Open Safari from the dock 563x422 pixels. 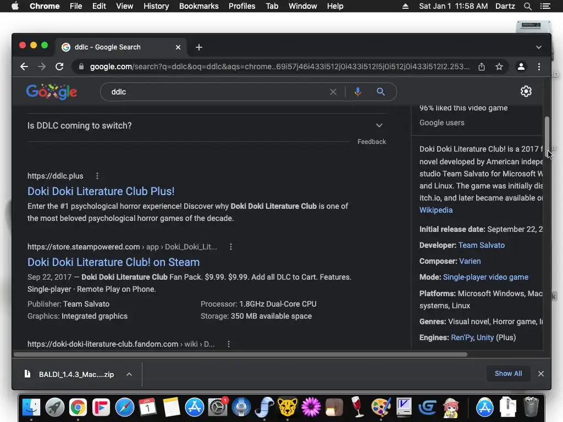click(125, 407)
